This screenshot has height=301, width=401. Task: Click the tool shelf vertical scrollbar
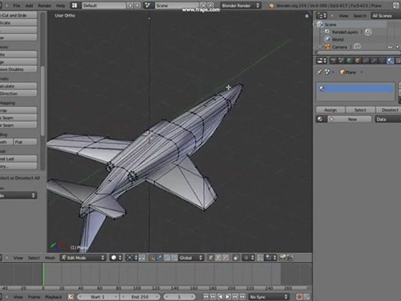click(x=43, y=101)
